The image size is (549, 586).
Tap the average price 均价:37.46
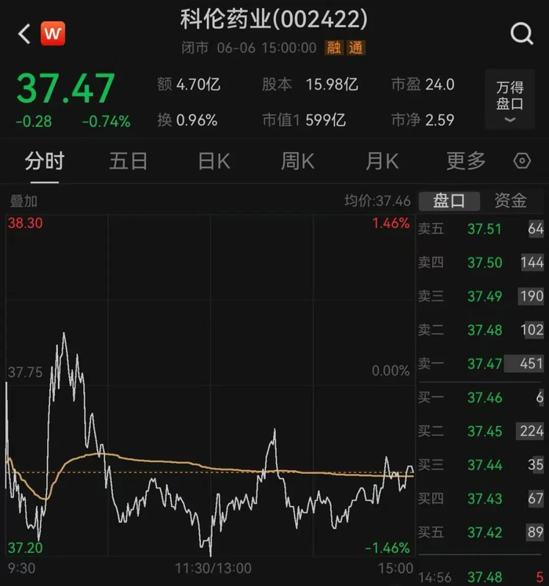pyautogui.click(x=377, y=201)
